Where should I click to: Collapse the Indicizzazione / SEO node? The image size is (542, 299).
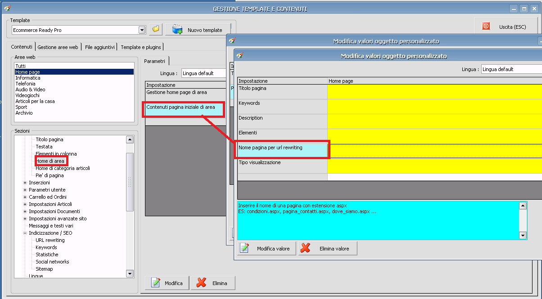tap(25, 233)
